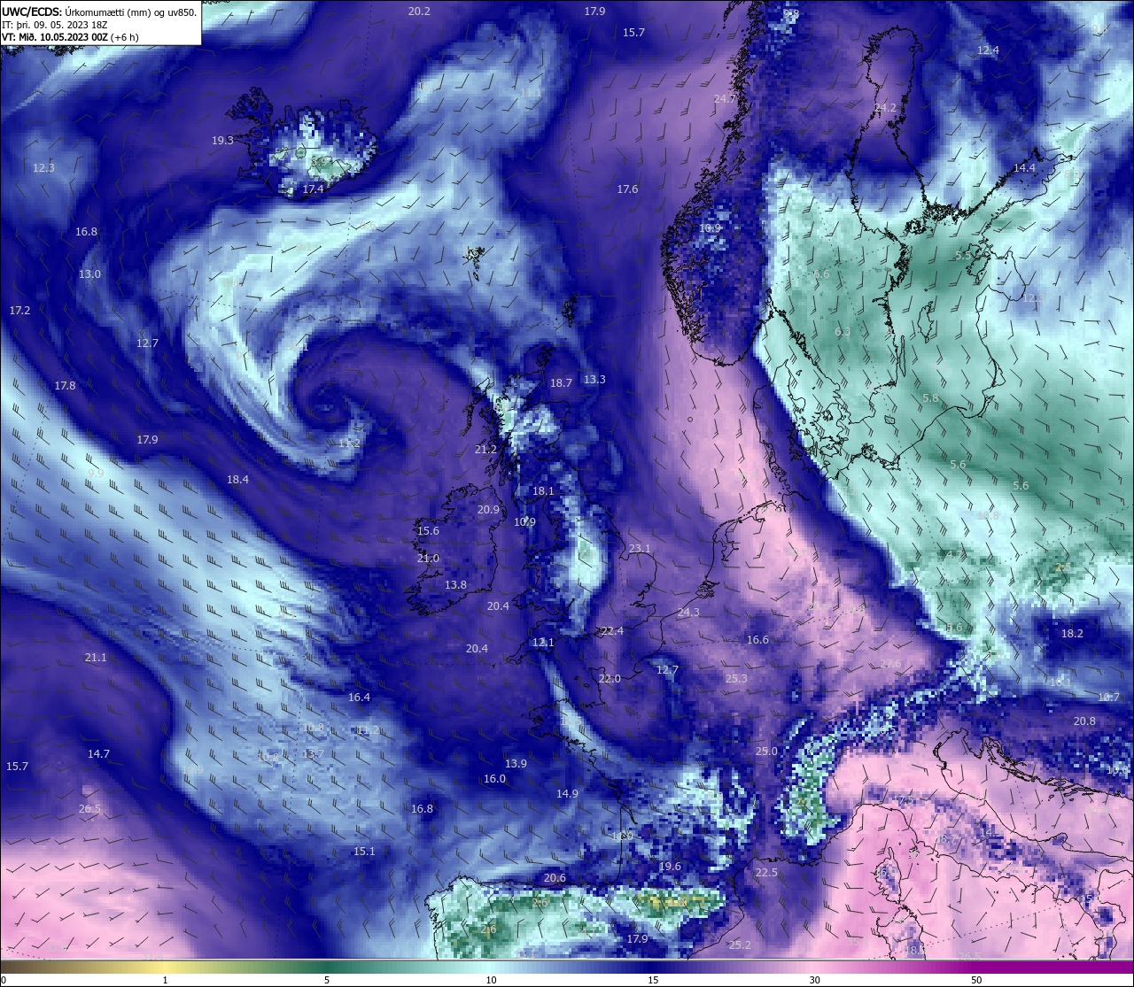Click the 19.3 value west of Iceland
Image resolution: width=1134 pixels, height=987 pixels.
tap(222, 141)
